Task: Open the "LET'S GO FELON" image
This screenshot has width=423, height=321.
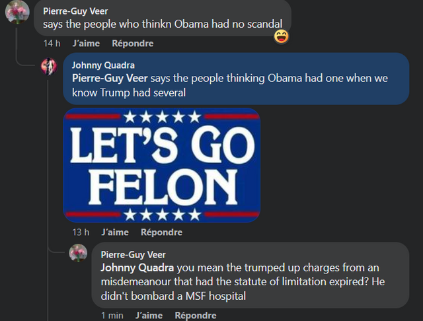Action: point(161,164)
